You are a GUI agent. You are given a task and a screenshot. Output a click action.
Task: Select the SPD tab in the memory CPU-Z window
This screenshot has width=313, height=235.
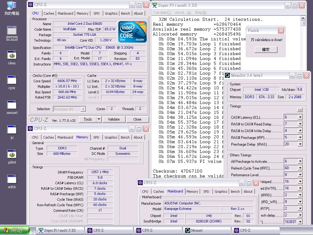(x=96, y=137)
